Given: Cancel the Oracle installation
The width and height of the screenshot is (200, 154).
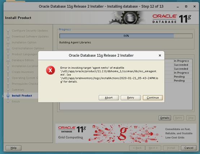Looking at the screenshot, I should [189, 148].
